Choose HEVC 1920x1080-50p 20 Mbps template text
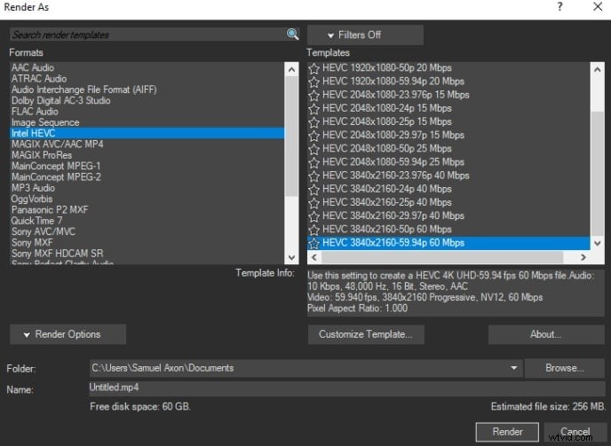This screenshot has height=446, width=611. [x=387, y=67]
